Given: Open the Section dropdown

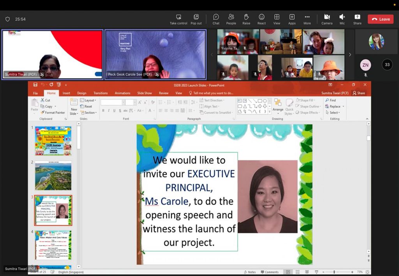Looking at the screenshot, I should click(88, 113).
